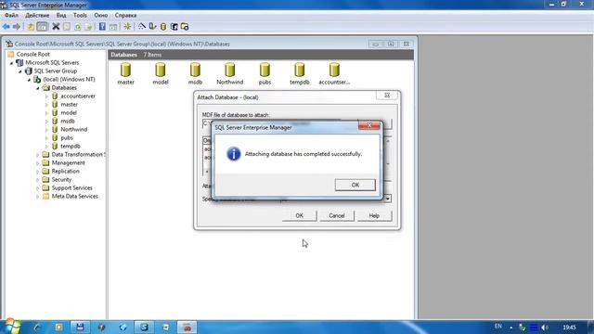The image size is (594, 334).
Task: Click the Register SQL Server toolbar icon
Action: (x=152, y=27)
